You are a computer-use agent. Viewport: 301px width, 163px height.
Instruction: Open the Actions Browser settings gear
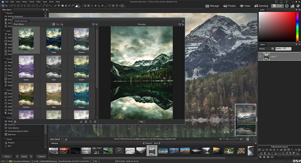pos(95,122)
